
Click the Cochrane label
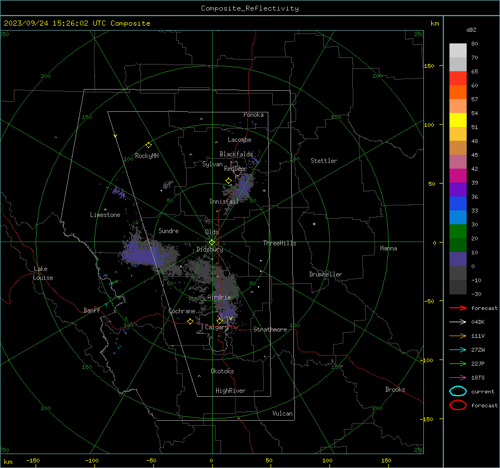point(182,311)
